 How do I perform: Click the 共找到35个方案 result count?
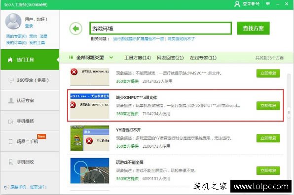tap(269, 58)
